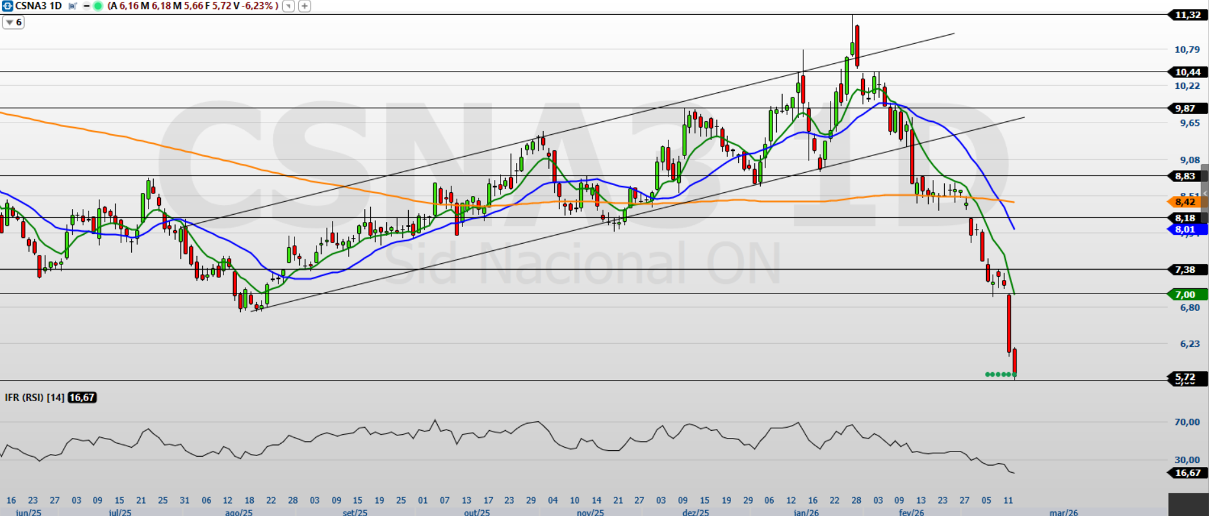
Task: Select the orange 8,42 moving average price tag
Action: (x=1186, y=202)
